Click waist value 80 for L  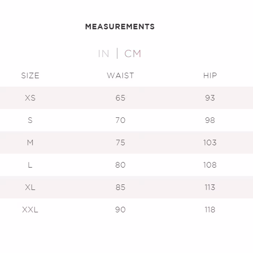pyautogui.click(x=120, y=165)
